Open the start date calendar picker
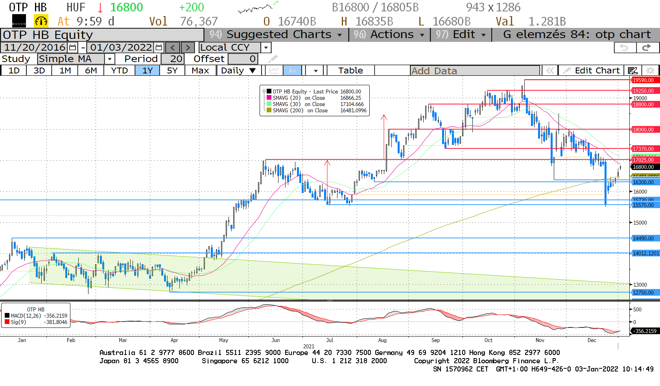This screenshot has height=386, width=660. coord(73,48)
